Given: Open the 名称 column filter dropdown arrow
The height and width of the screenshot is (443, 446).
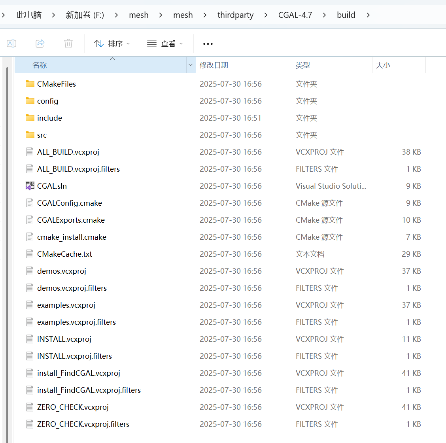Looking at the screenshot, I should 191,65.
